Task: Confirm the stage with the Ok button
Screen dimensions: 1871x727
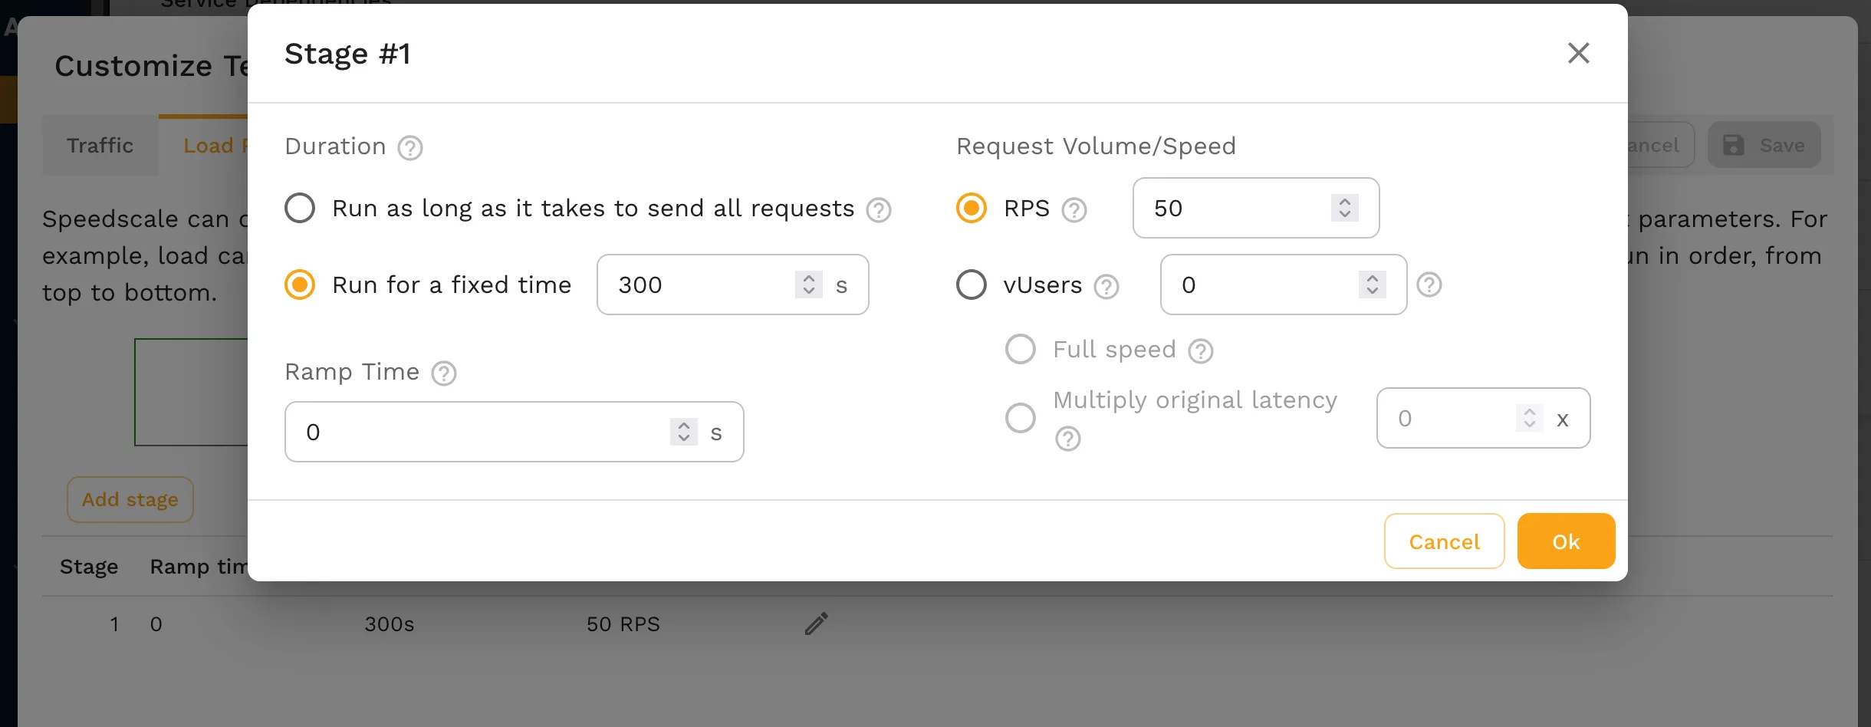Action: pos(1566,541)
